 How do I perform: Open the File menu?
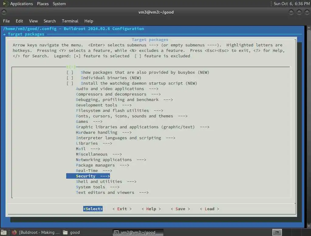tap(6, 21)
